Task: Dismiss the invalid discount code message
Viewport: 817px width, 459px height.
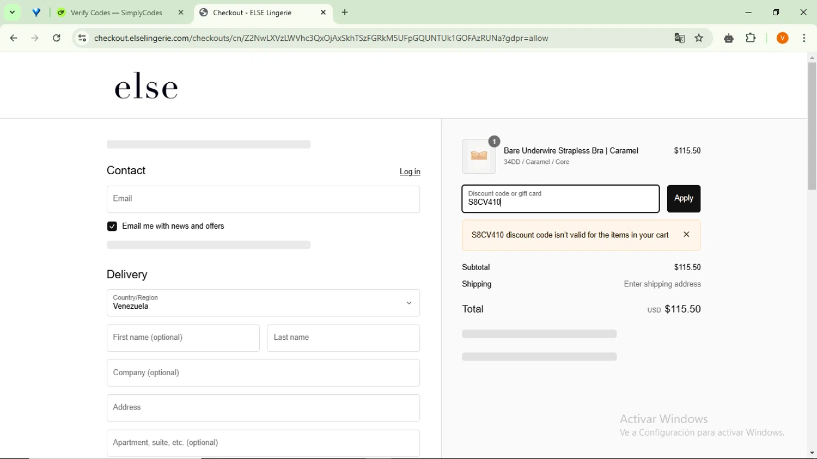Action: point(686,235)
